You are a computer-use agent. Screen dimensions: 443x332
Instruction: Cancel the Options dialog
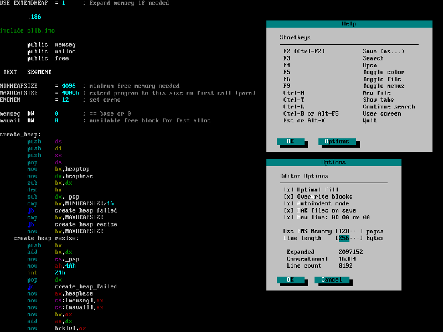click(x=332, y=280)
